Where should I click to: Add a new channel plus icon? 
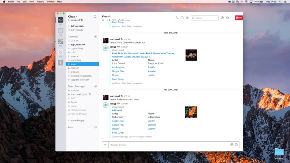pos(96,37)
